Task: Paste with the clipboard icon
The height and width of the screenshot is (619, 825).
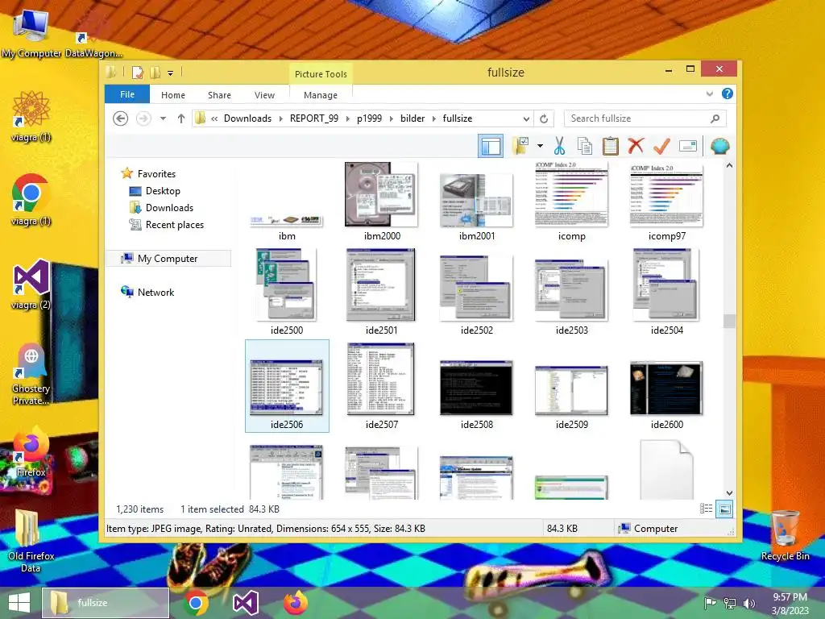Action: pyautogui.click(x=611, y=146)
